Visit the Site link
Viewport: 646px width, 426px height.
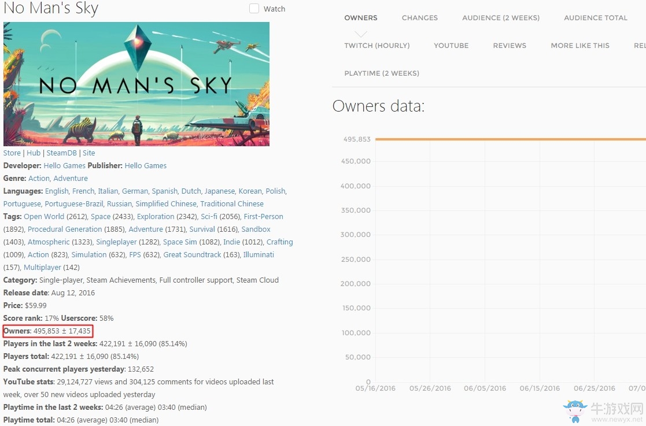point(88,153)
